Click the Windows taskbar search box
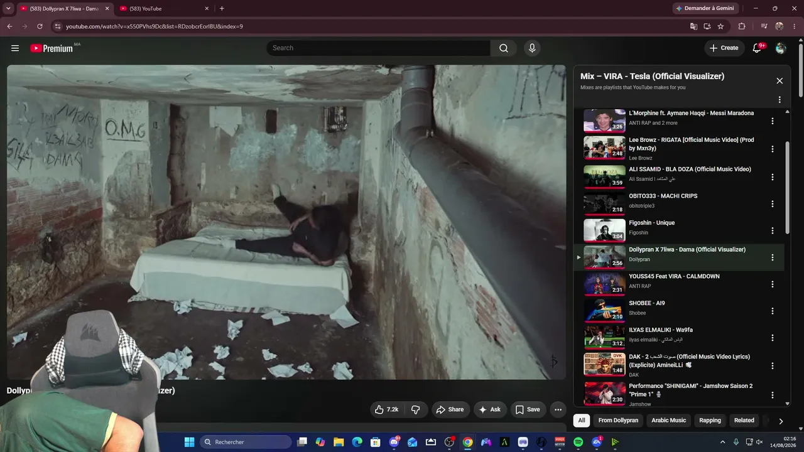 pyautogui.click(x=246, y=442)
